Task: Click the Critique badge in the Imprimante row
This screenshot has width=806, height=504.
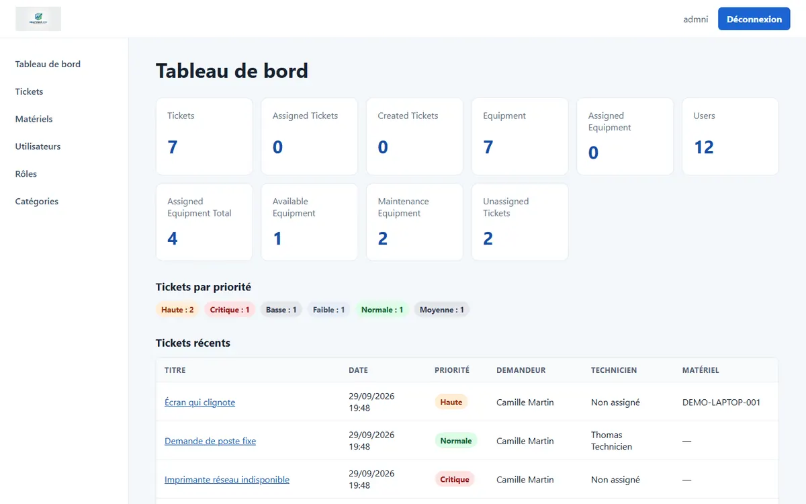Action: coord(455,479)
